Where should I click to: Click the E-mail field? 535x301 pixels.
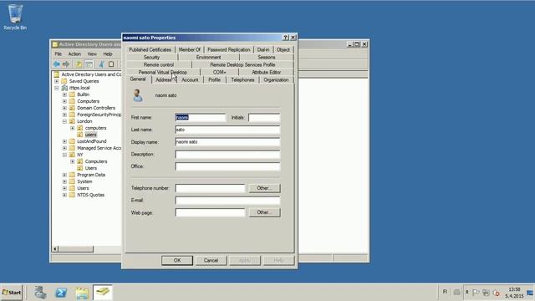click(227, 201)
